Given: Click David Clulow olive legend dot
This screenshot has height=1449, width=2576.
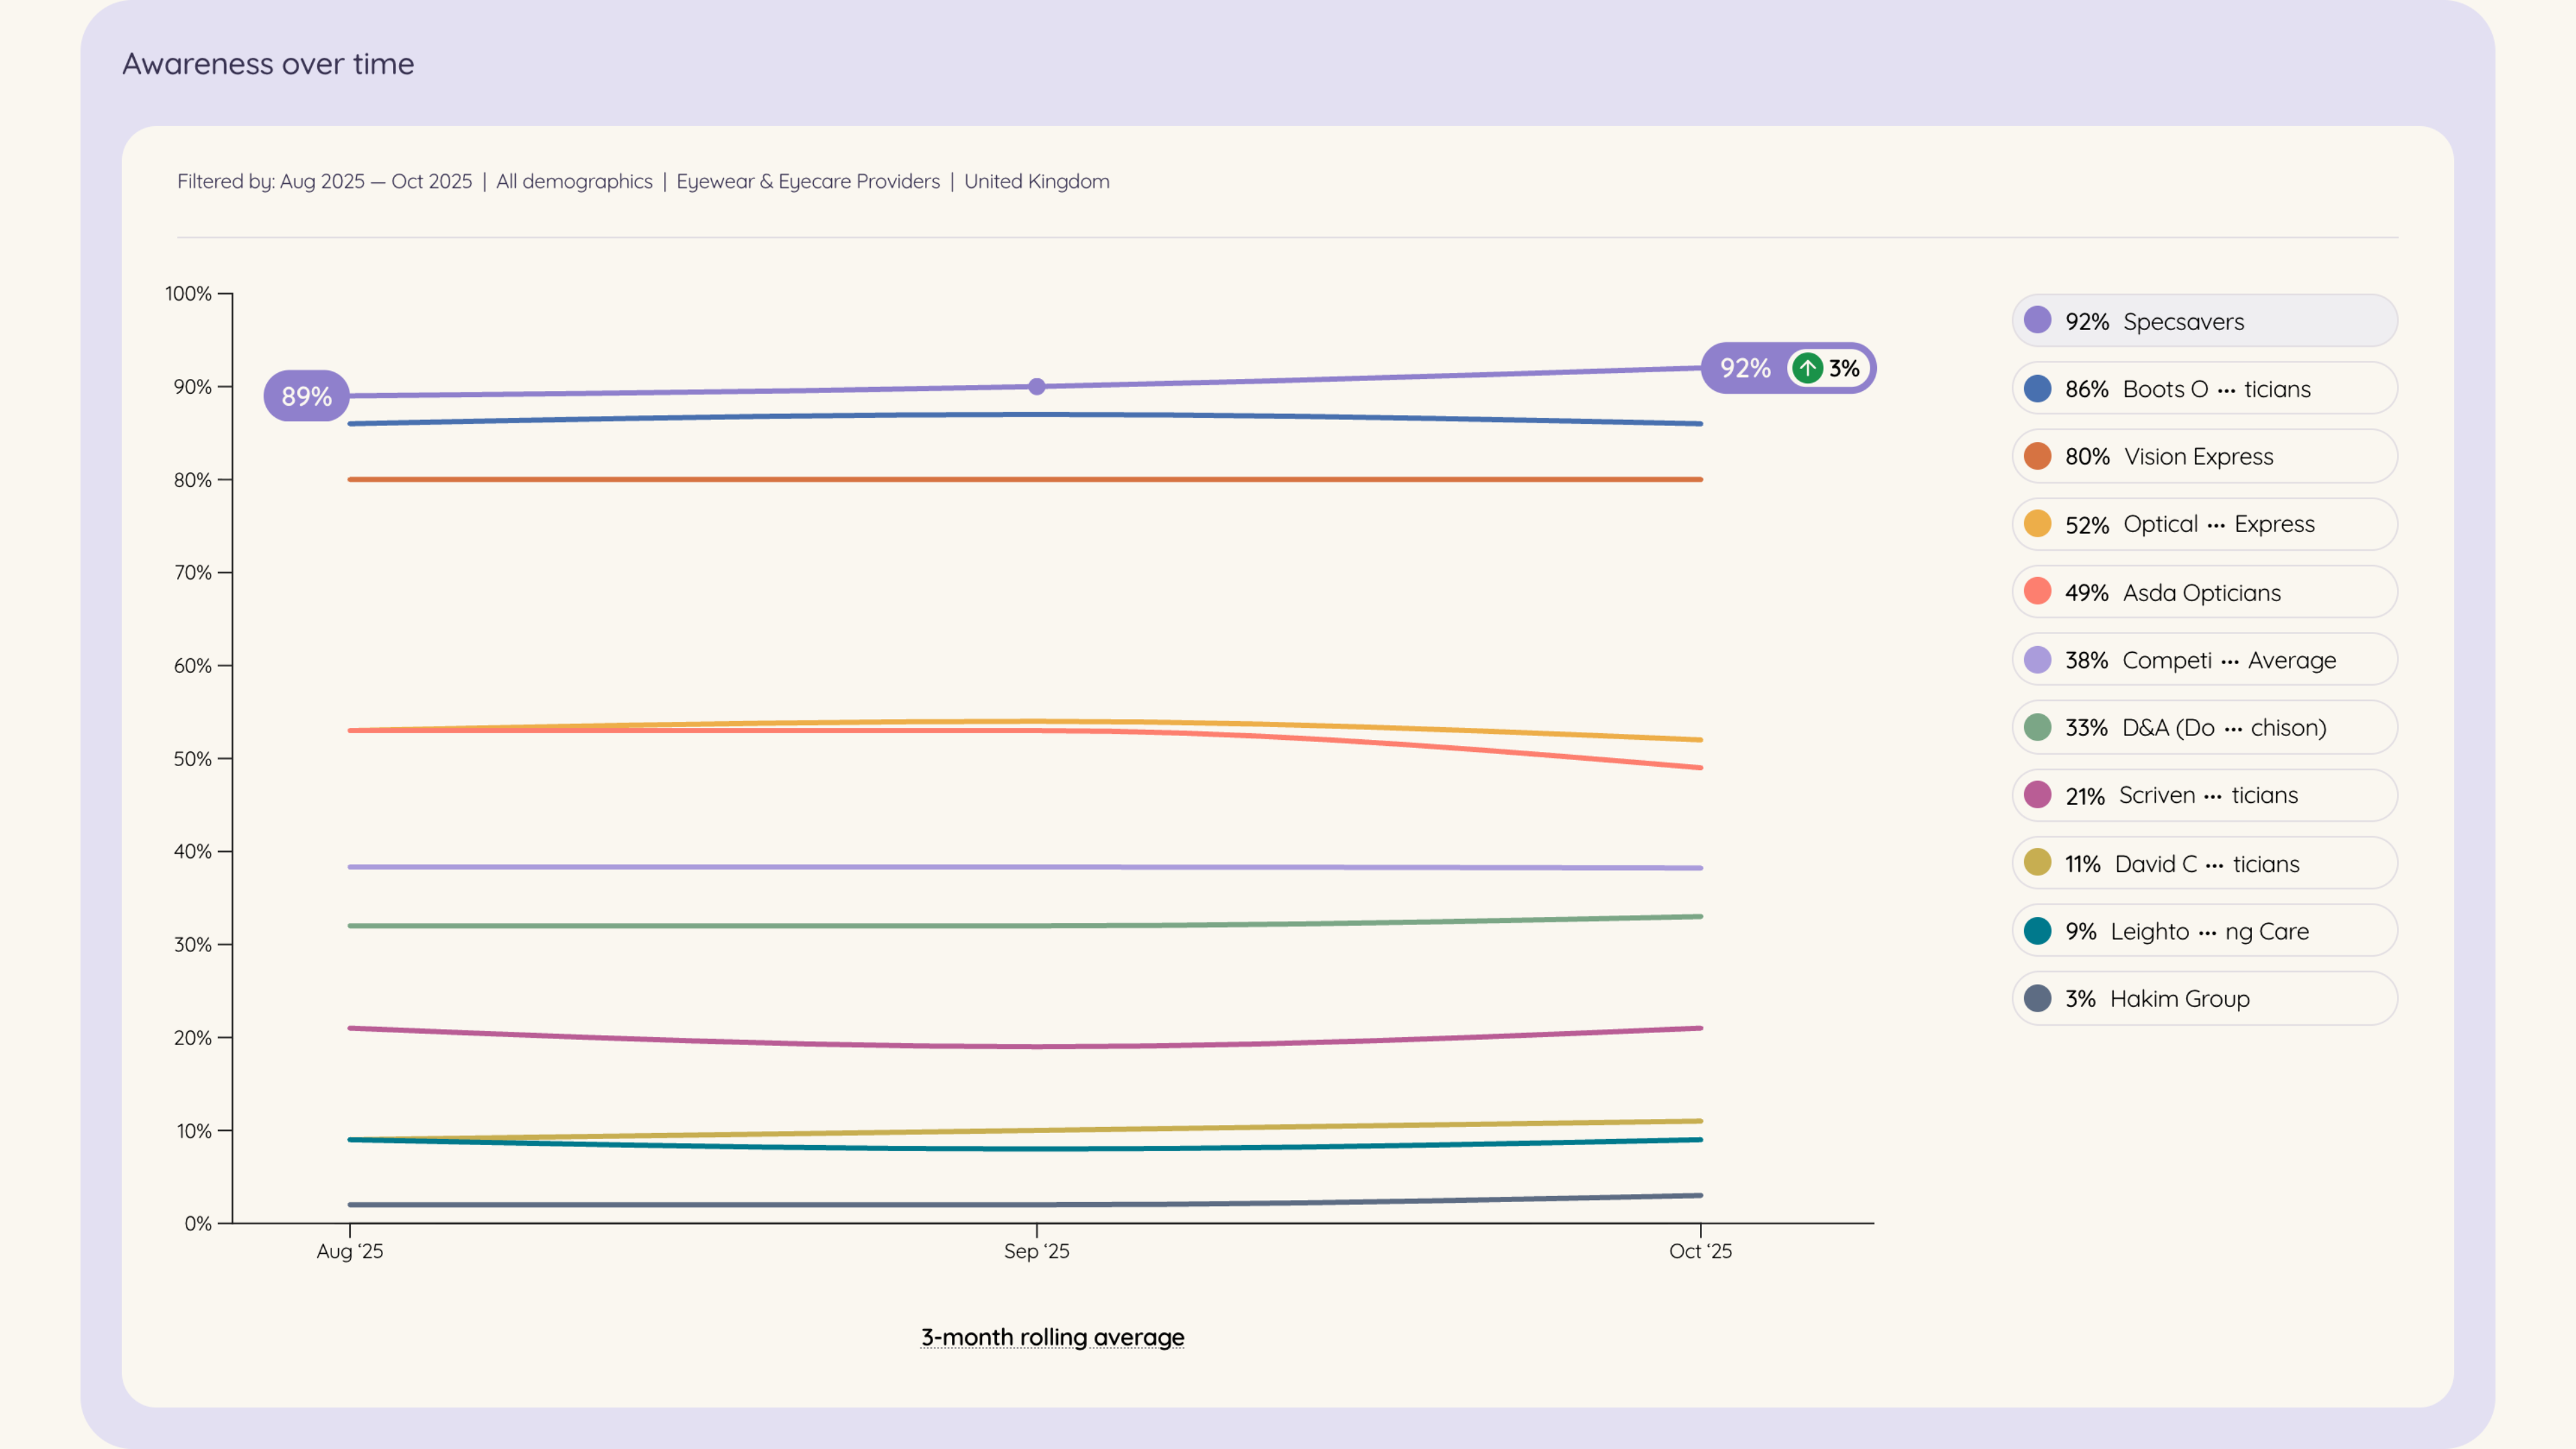Looking at the screenshot, I should (x=2037, y=863).
